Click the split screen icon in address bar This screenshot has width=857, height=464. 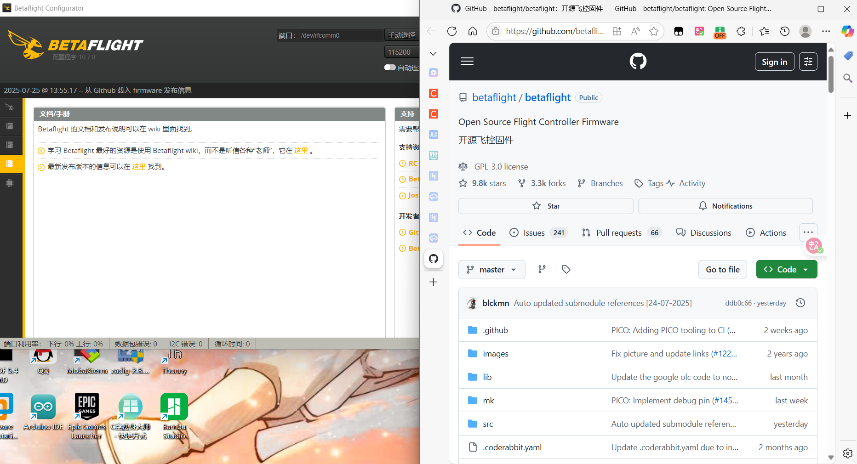pos(617,31)
